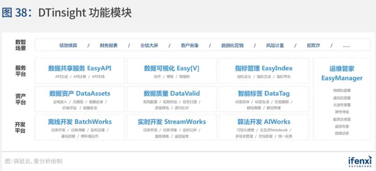The width and height of the screenshot is (376, 171).
Task: Select the '服务平台' row label
Action: pos(21,71)
